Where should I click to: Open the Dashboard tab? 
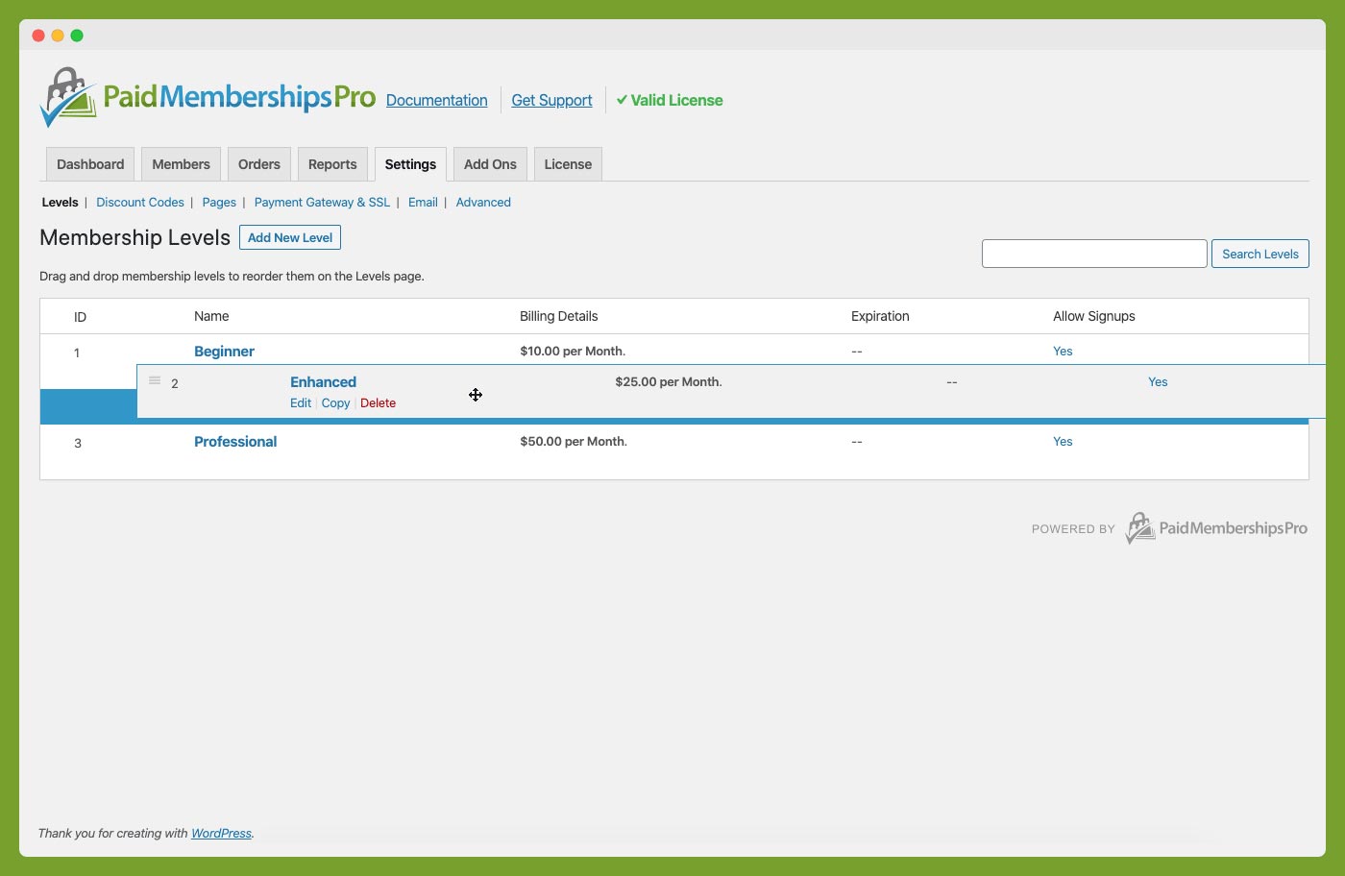tap(90, 164)
